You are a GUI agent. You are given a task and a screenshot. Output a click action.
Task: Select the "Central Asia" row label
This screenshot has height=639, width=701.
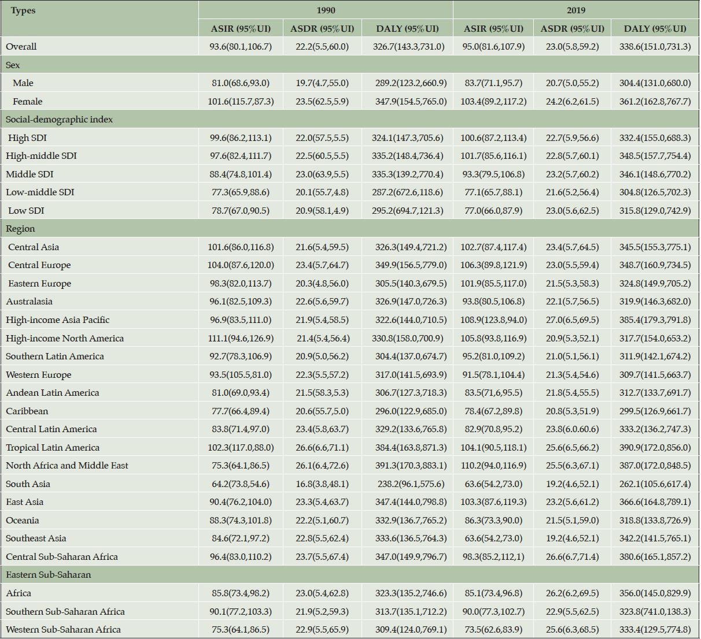coord(34,247)
